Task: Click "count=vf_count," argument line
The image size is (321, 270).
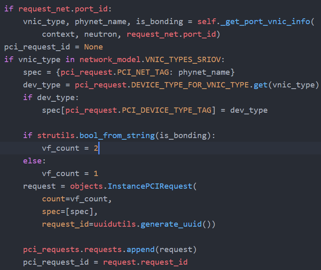Action: tap(77, 199)
